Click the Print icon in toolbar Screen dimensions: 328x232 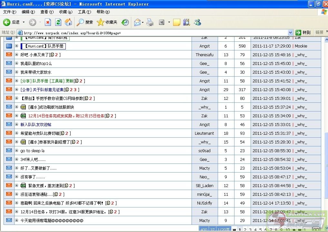pos(150,22)
